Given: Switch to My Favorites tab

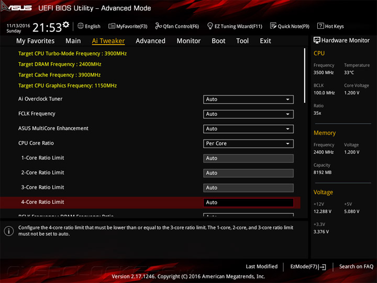Looking at the screenshot, I should coord(36,41).
